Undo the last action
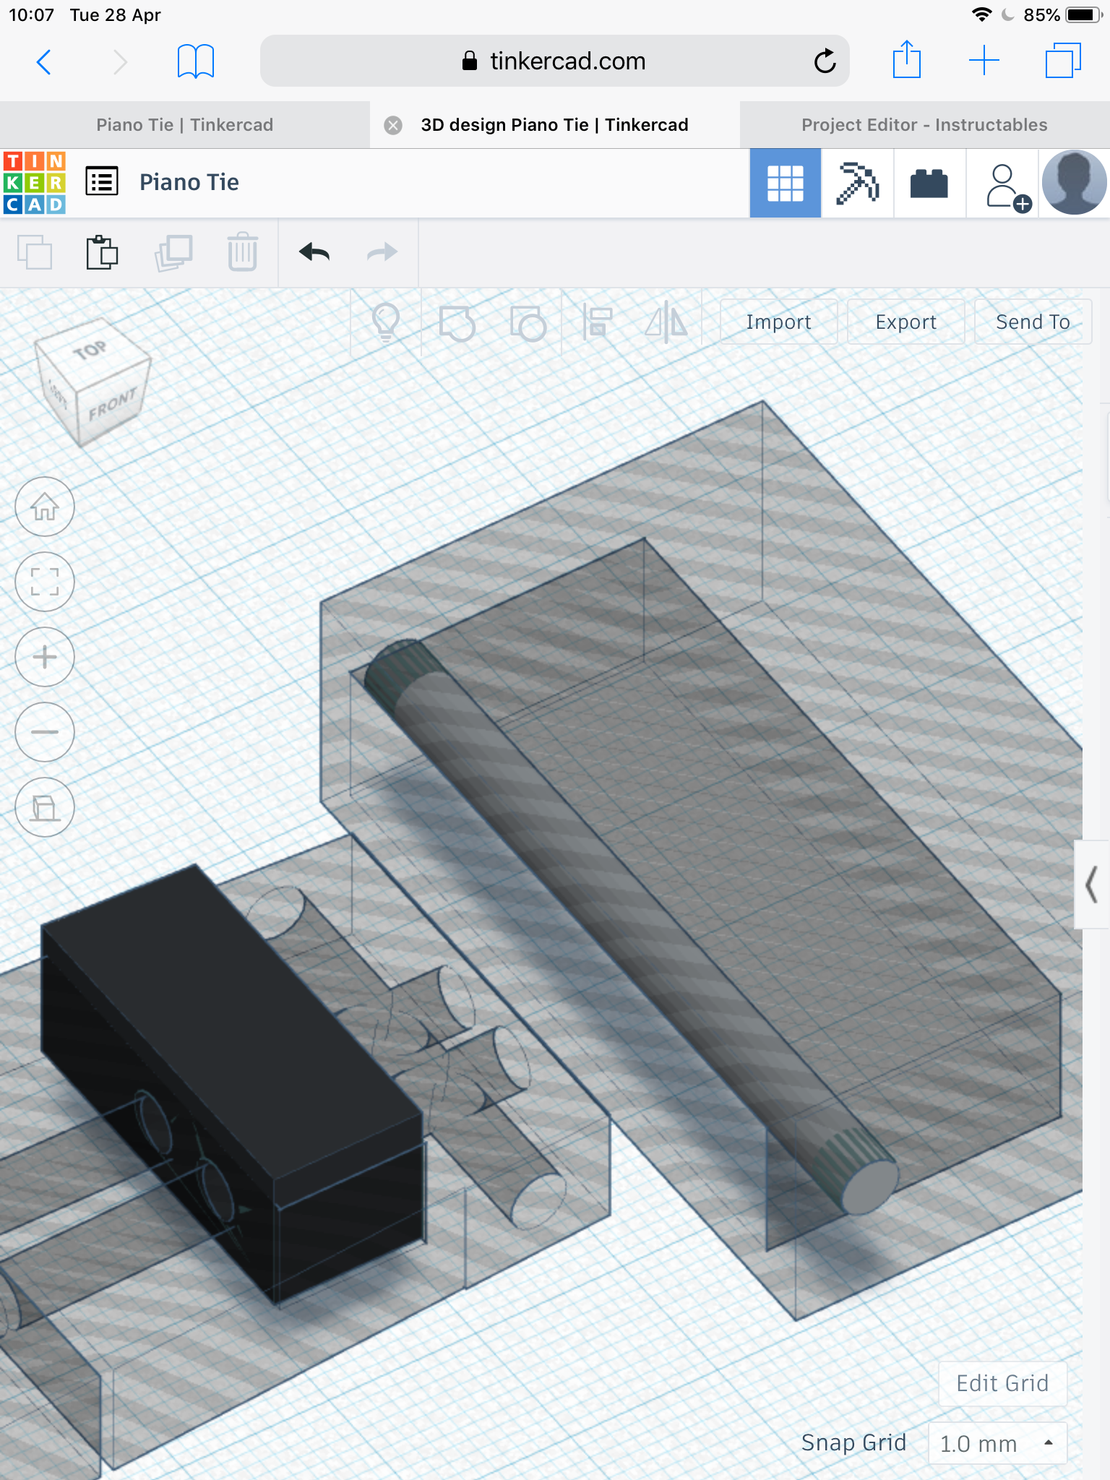Screen dimensions: 1110x1480 (x=314, y=252)
